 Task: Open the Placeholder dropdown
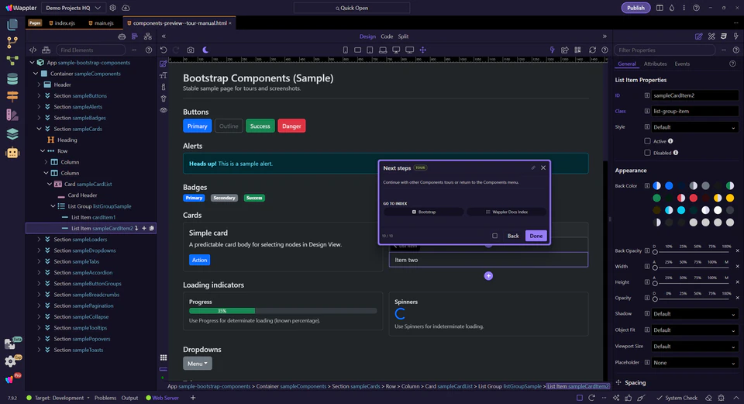coord(694,363)
